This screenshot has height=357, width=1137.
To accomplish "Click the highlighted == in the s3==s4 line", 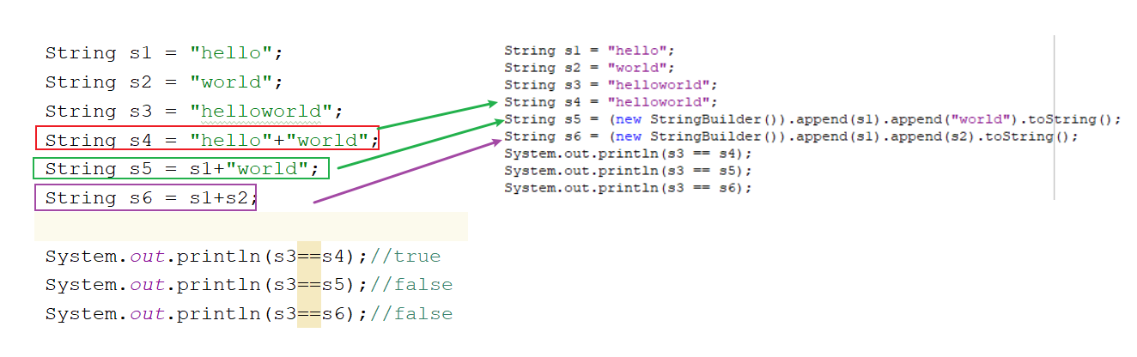I will click(x=309, y=256).
